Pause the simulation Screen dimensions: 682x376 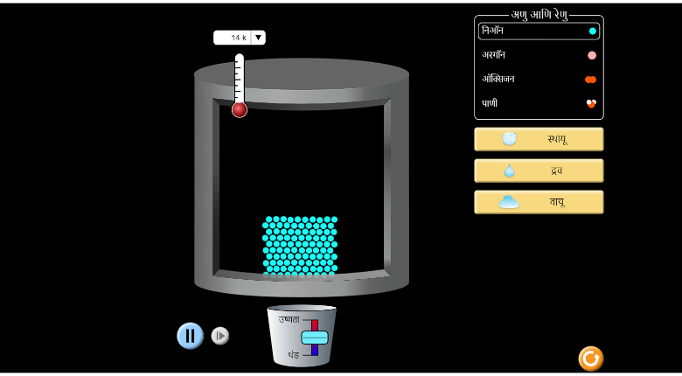pos(190,336)
